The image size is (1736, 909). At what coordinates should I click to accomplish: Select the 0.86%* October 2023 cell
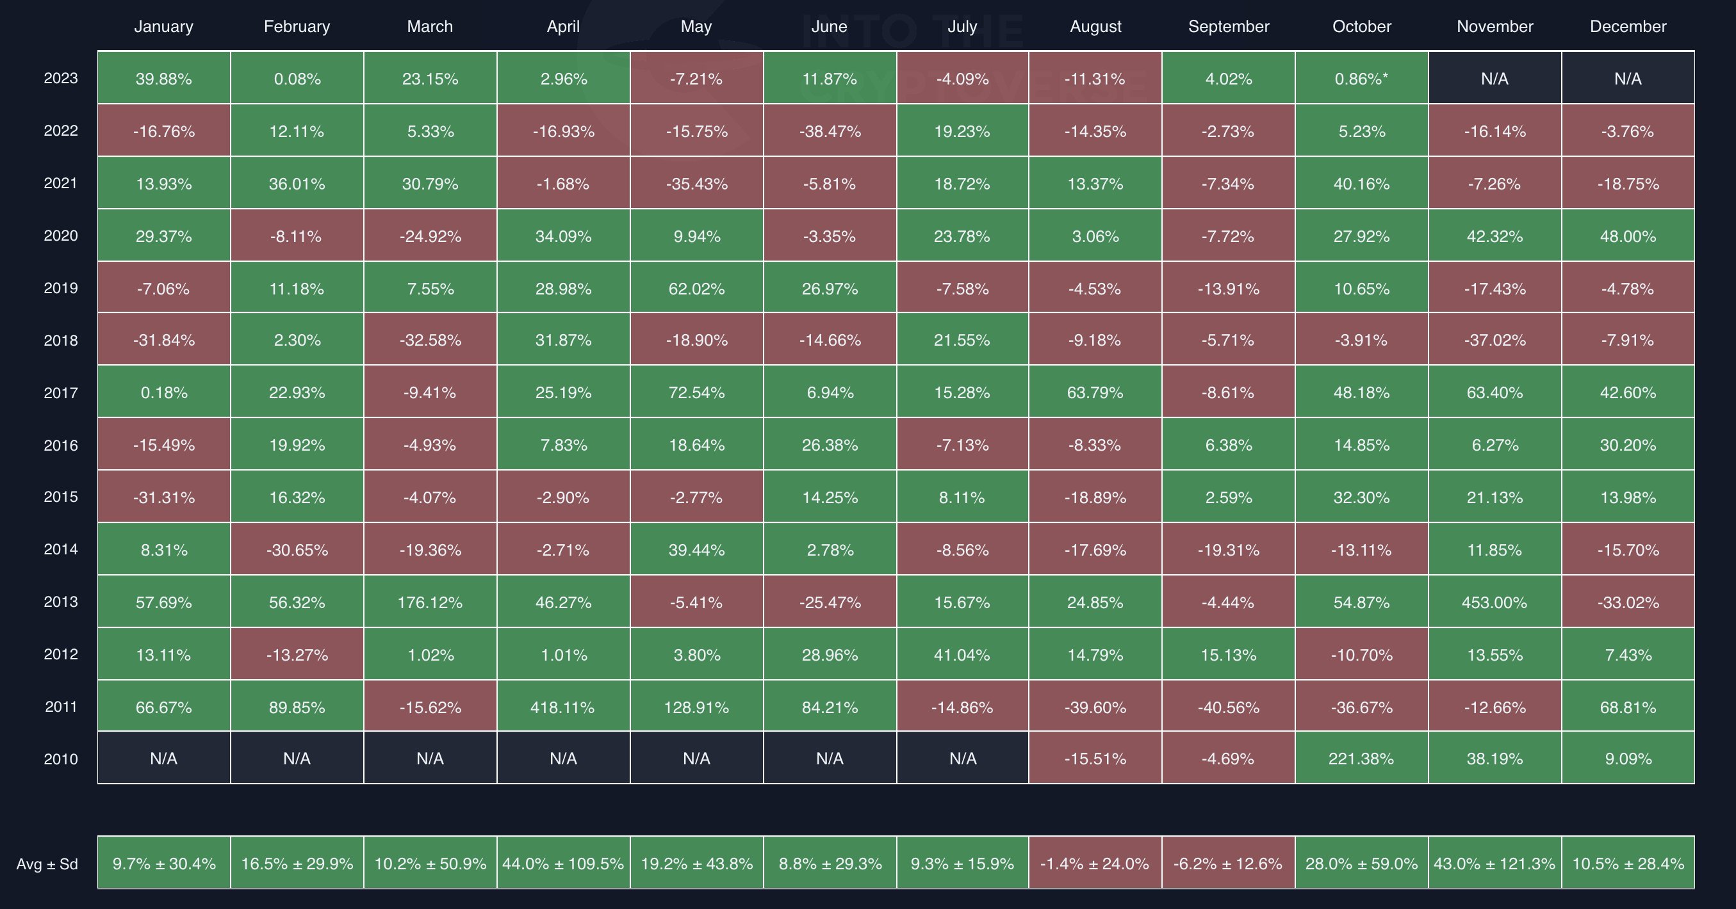(1361, 78)
